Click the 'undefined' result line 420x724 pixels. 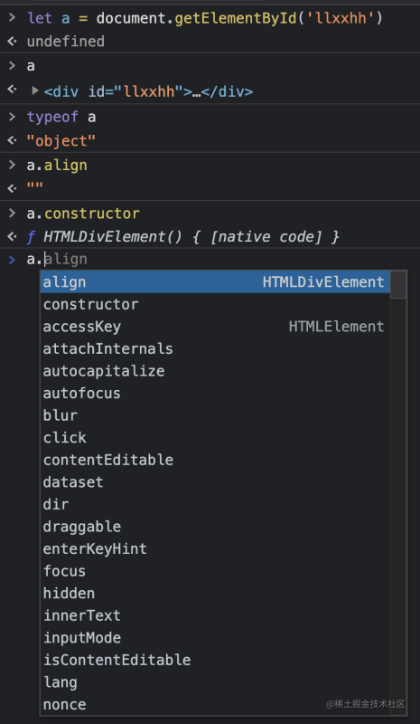click(65, 42)
